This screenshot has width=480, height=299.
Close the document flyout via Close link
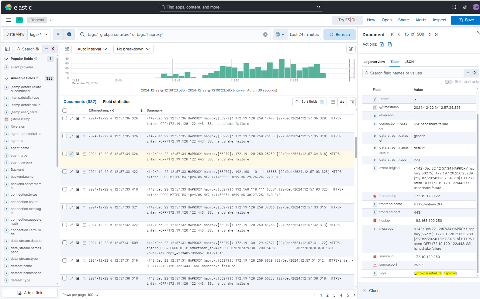click(371, 291)
